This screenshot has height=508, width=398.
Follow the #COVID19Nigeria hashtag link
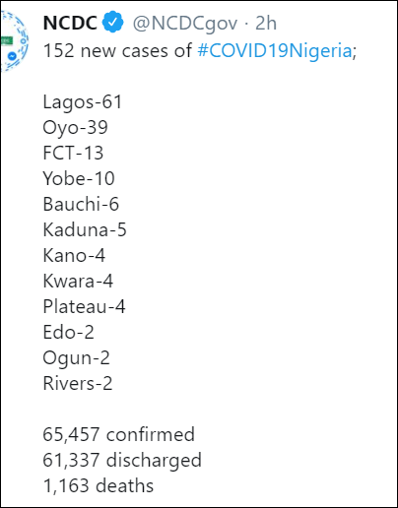pyautogui.click(x=275, y=51)
